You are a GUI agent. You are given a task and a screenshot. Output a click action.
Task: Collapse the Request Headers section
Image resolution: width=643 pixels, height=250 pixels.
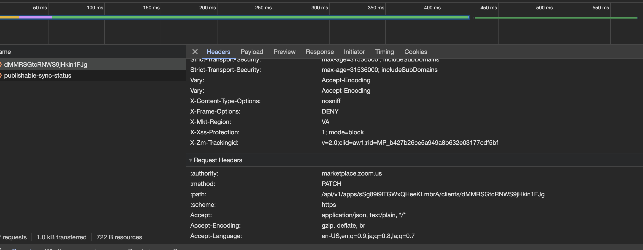pyautogui.click(x=191, y=160)
